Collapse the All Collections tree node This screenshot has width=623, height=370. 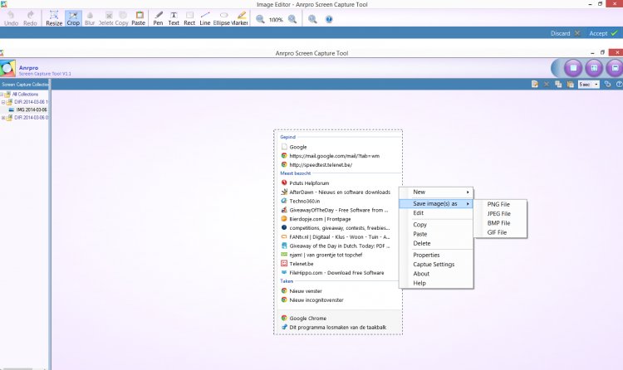point(3,94)
